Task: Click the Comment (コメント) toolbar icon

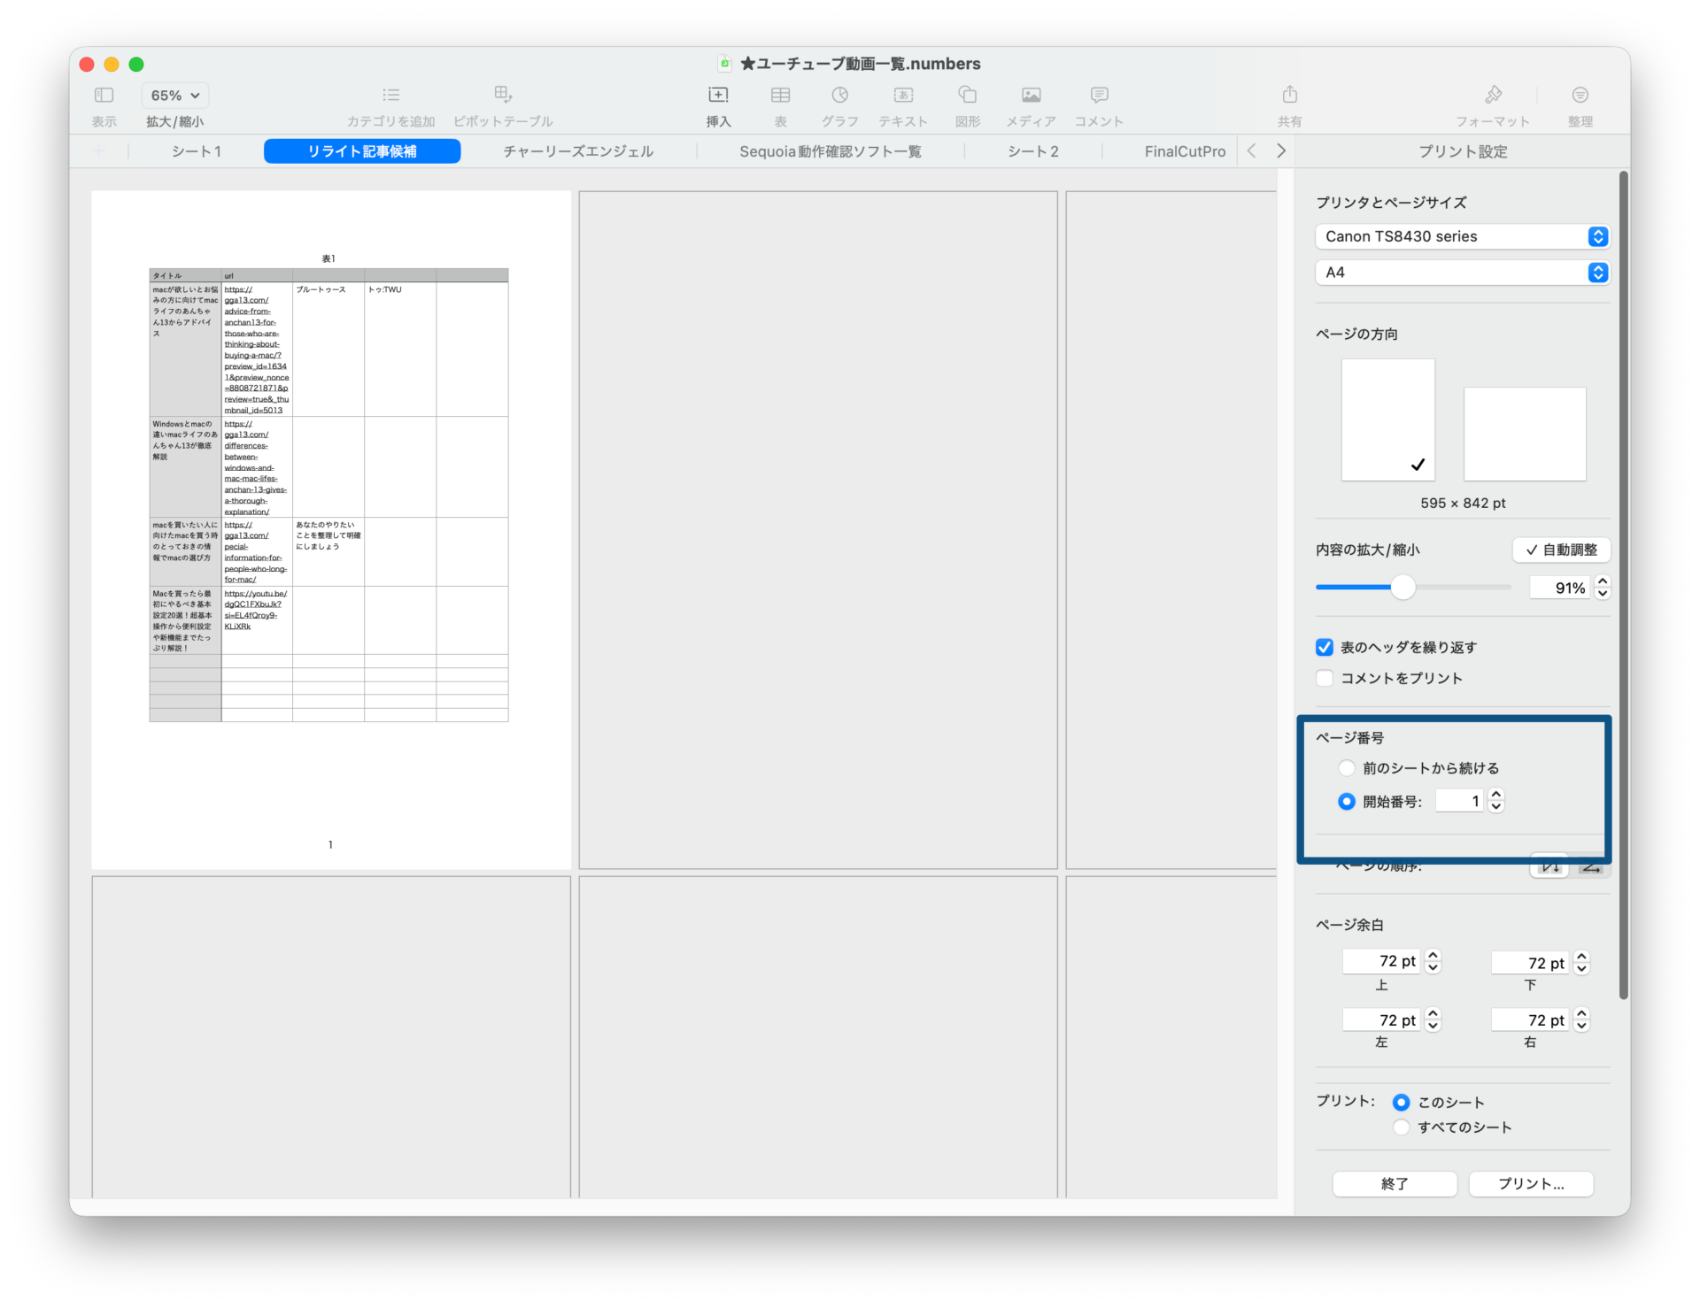Action: pyautogui.click(x=1099, y=96)
